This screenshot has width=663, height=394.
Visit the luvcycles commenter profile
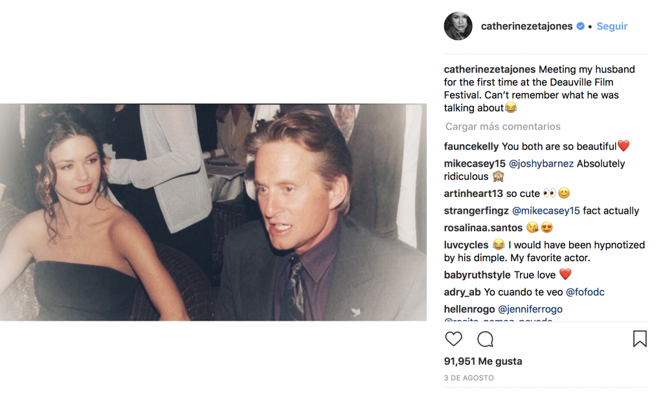[466, 245]
